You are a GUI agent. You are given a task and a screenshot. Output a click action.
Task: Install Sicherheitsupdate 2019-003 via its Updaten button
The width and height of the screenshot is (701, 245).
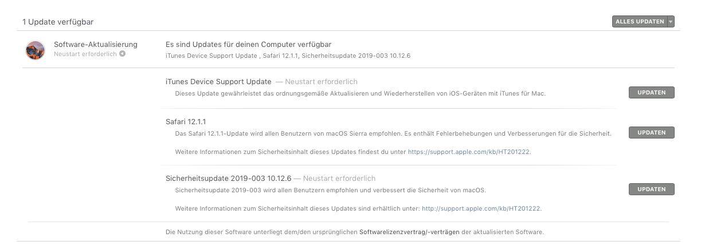click(652, 189)
